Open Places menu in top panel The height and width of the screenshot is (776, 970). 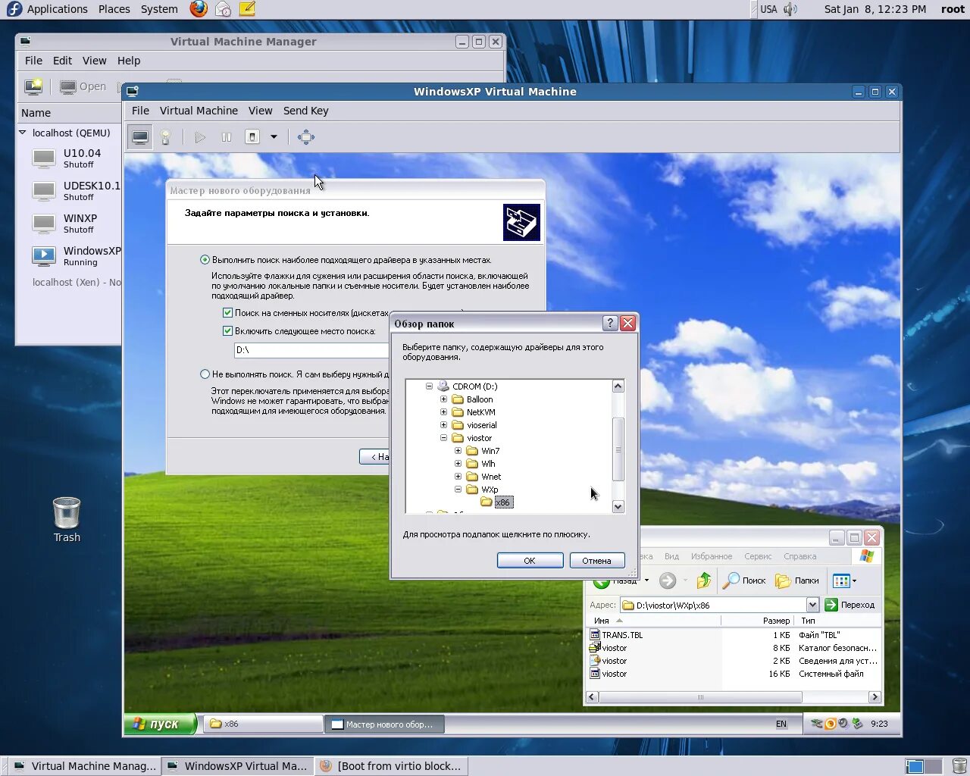click(114, 9)
